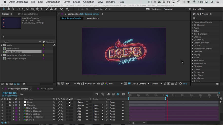Hide the Vignette layer

click(2, 105)
